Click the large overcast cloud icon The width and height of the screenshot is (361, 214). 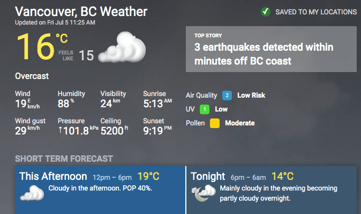pos(124,48)
